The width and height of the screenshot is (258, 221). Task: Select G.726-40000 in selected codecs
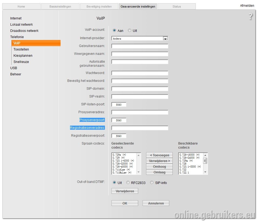click(123, 167)
